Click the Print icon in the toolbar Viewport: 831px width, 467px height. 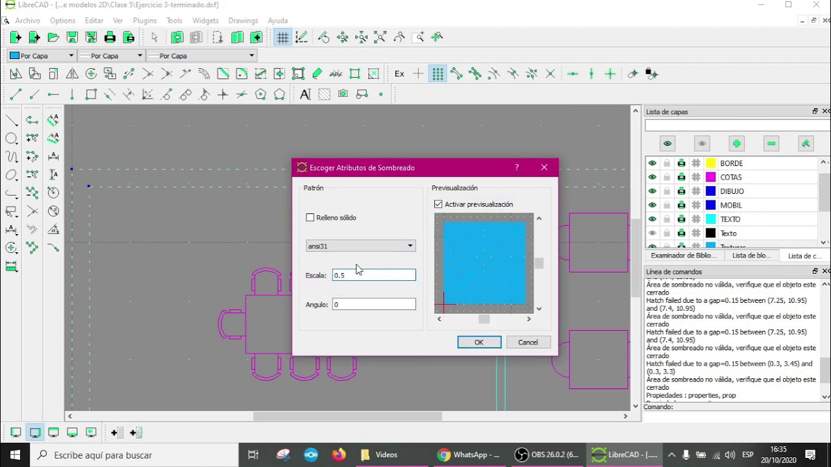tap(110, 38)
